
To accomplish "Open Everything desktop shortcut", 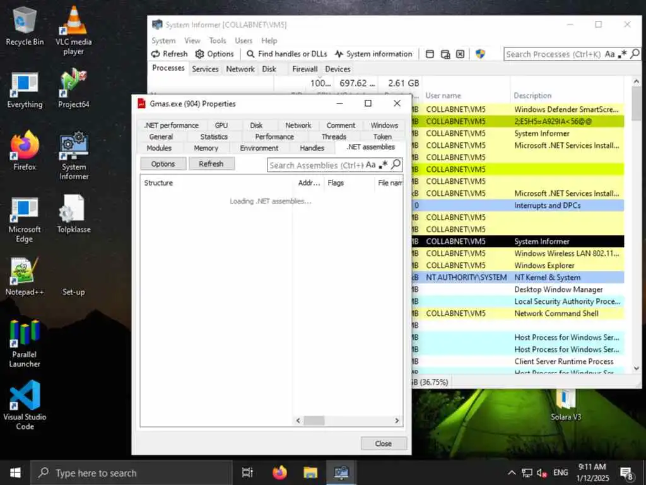I will (25, 90).
